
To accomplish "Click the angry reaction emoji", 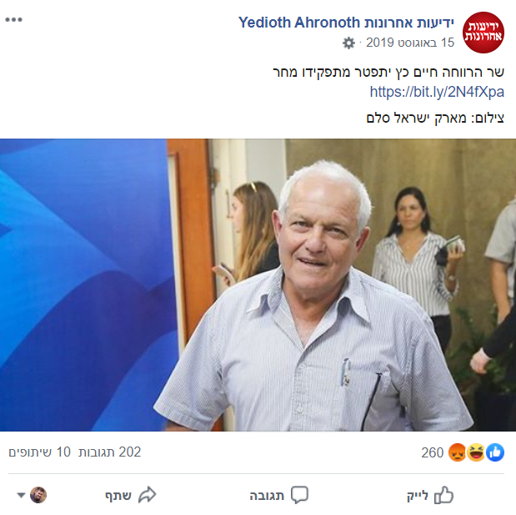I will click(457, 452).
